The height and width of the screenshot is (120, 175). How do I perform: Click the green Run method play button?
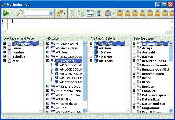[x=6, y=13]
